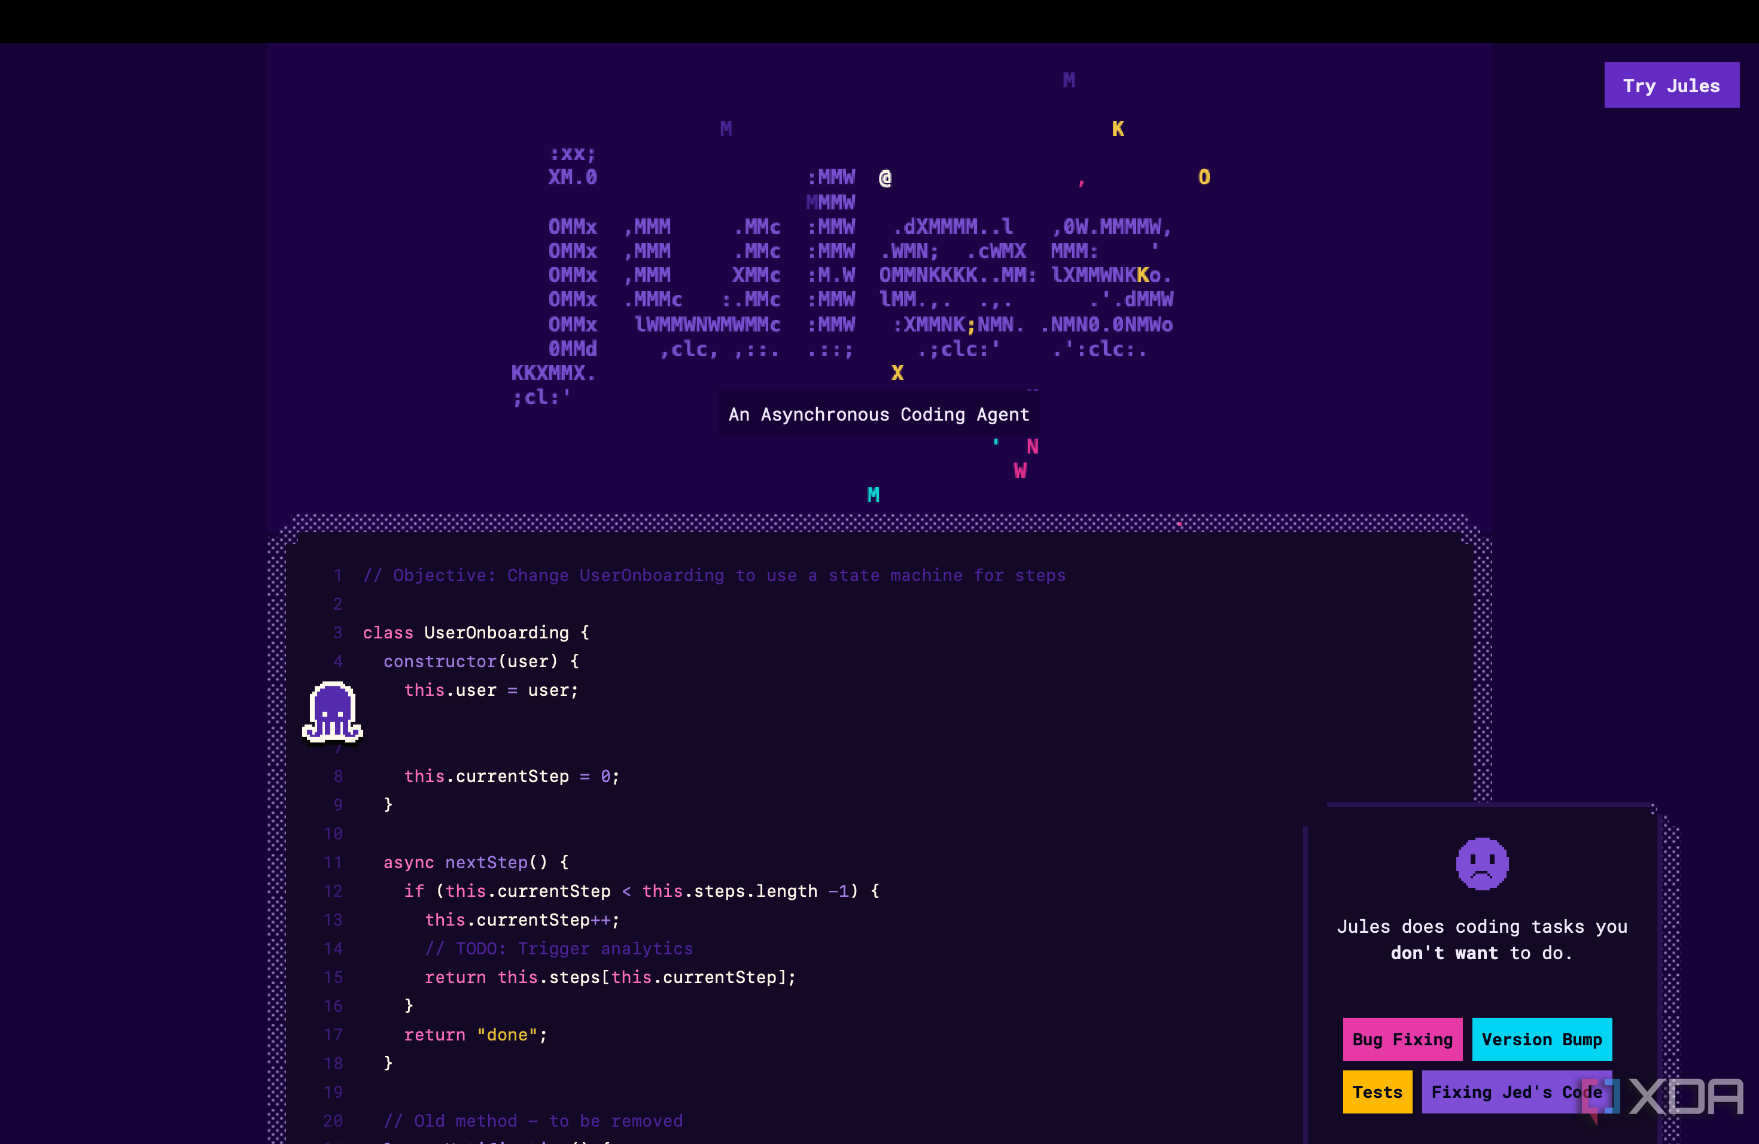
Task: Click the yellow X below ASCII logo
Action: click(x=897, y=373)
